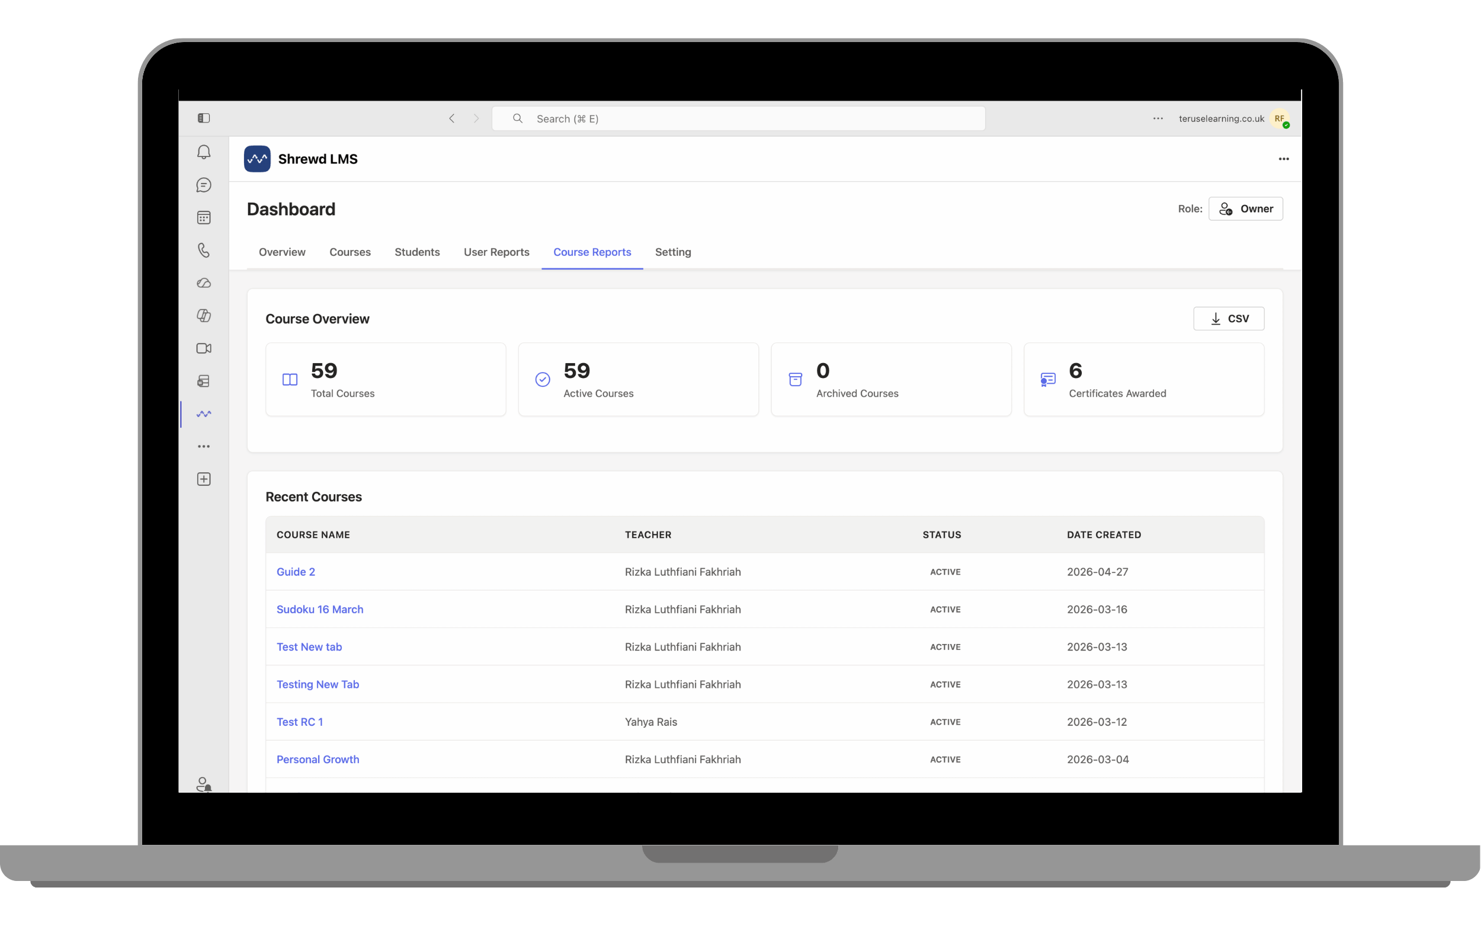Screen dimensions: 1481x926
Task: Open the Personal Growth course link
Action: coord(318,760)
